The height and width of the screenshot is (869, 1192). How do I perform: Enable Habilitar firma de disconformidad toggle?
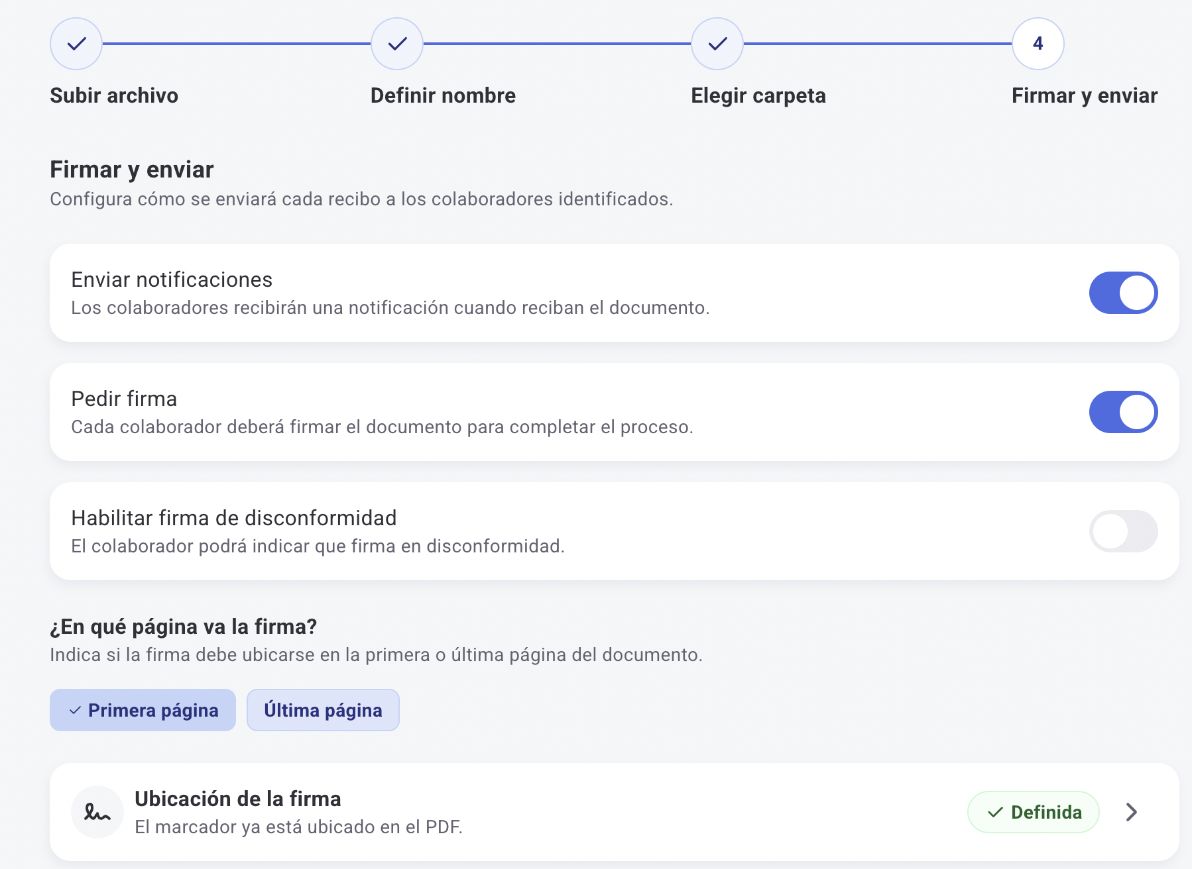pyautogui.click(x=1123, y=531)
